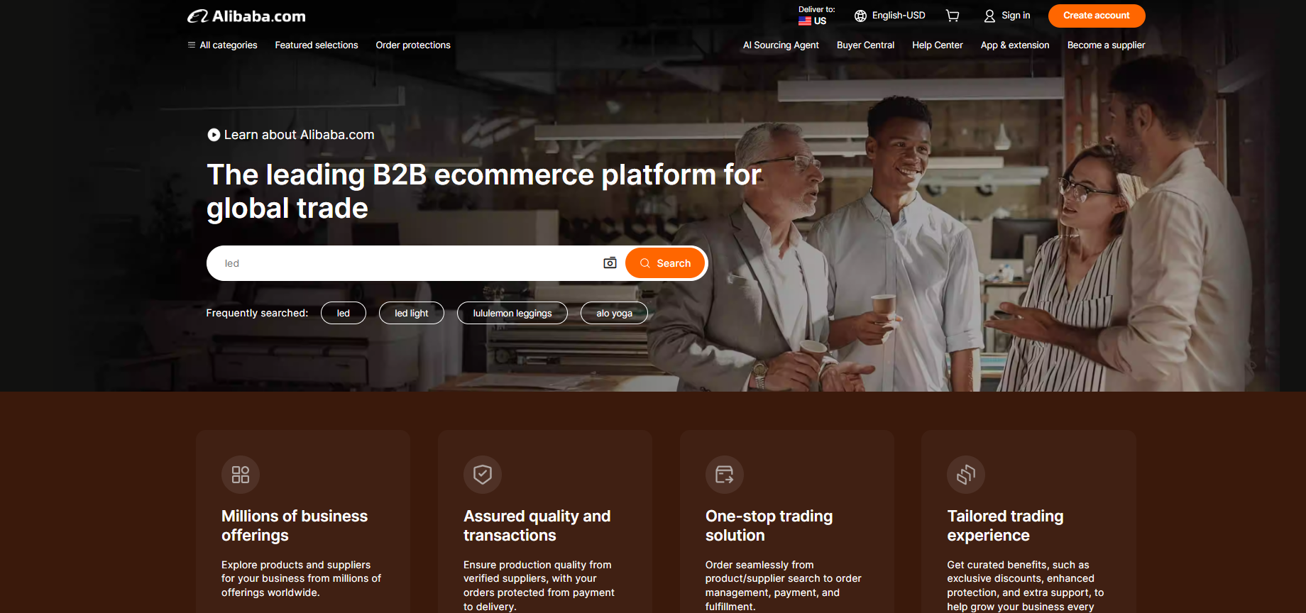The image size is (1306, 613).
Task: Click the Sign in link
Action: pos(1016,16)
